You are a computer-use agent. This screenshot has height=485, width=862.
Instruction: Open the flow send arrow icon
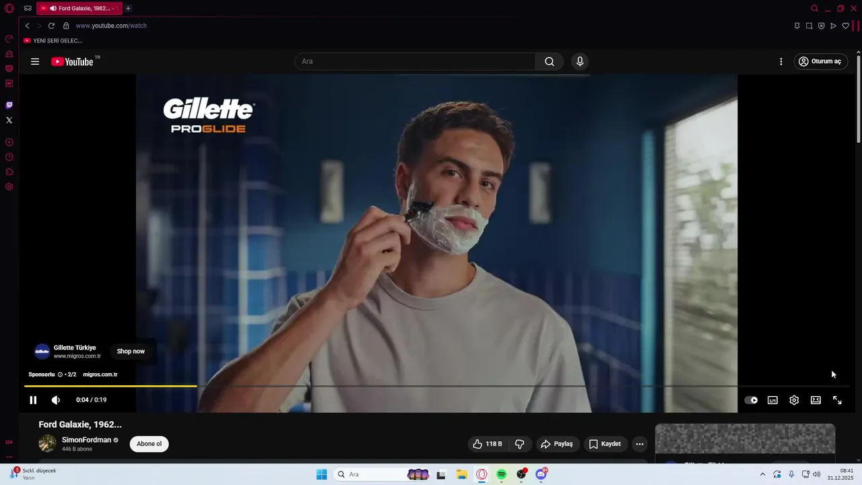[833, 26]
